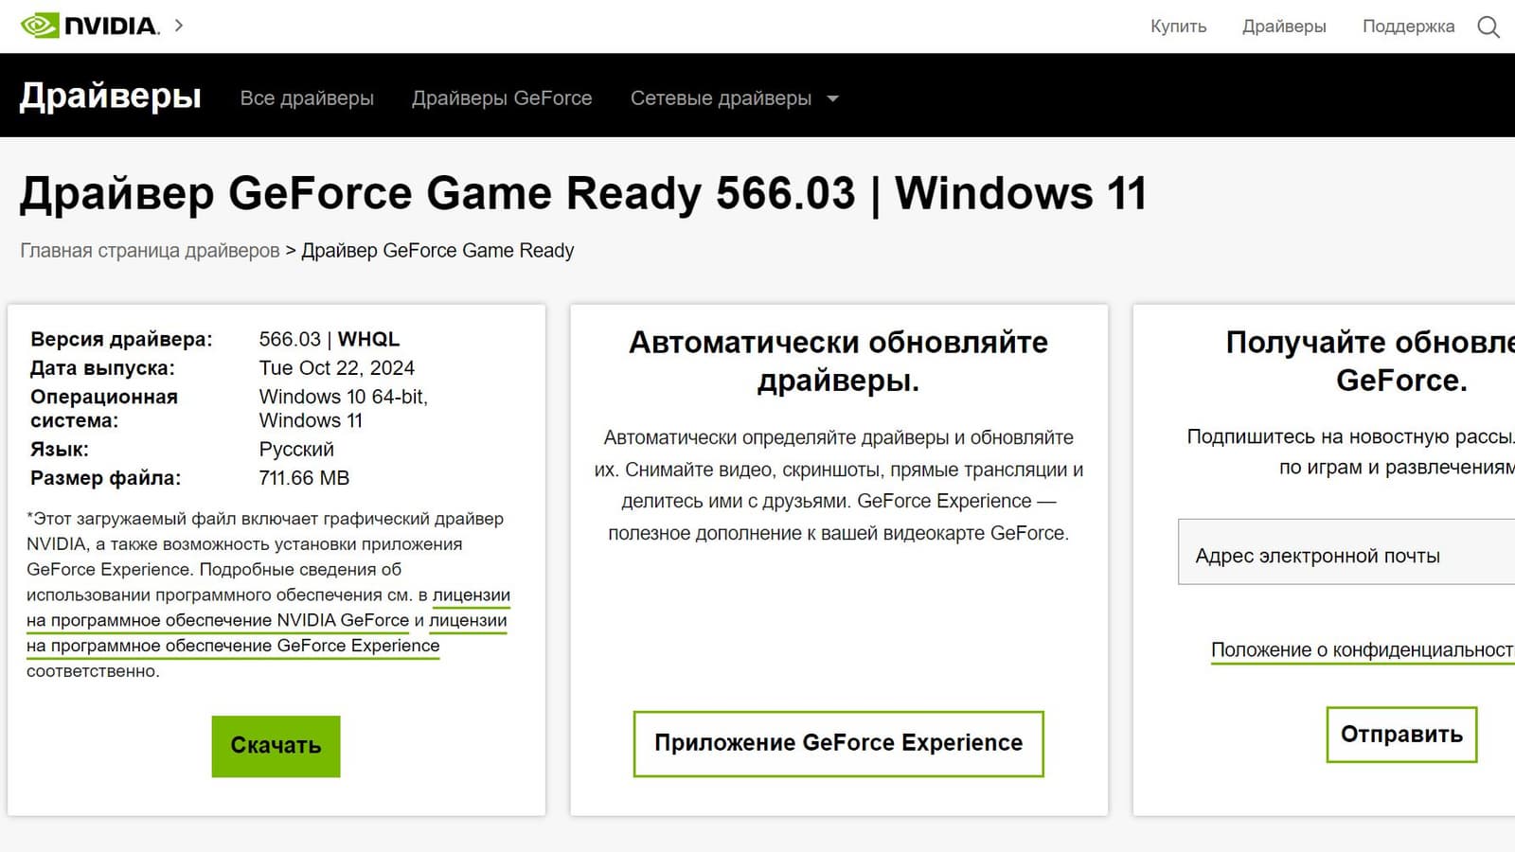
Task: Click the driver version 566.03 text
Action: pos(290,339)
